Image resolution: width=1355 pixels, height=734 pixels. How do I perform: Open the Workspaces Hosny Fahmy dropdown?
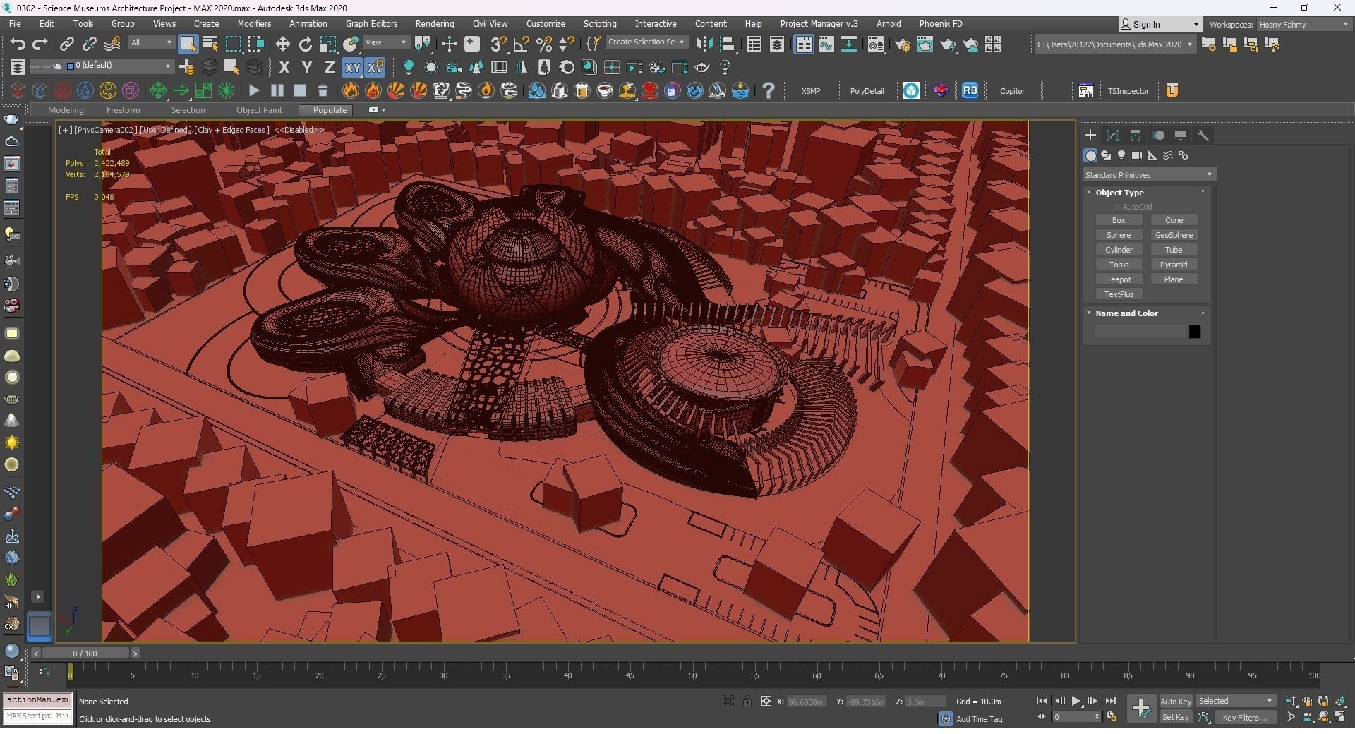click(x=1304, y=25)
